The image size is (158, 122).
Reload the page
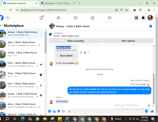point(11,10)
